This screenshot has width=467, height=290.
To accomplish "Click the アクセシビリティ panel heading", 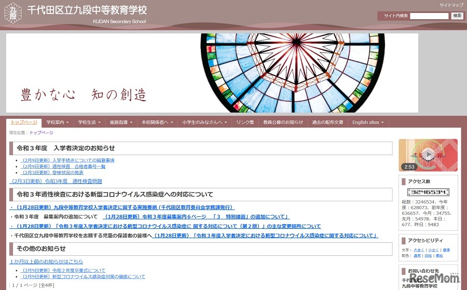I will click(x=425, y=240).
